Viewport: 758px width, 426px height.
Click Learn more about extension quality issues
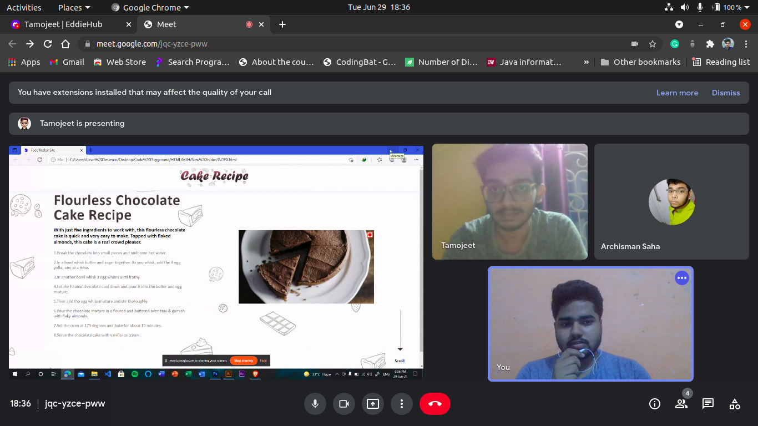tap(678, 93)
